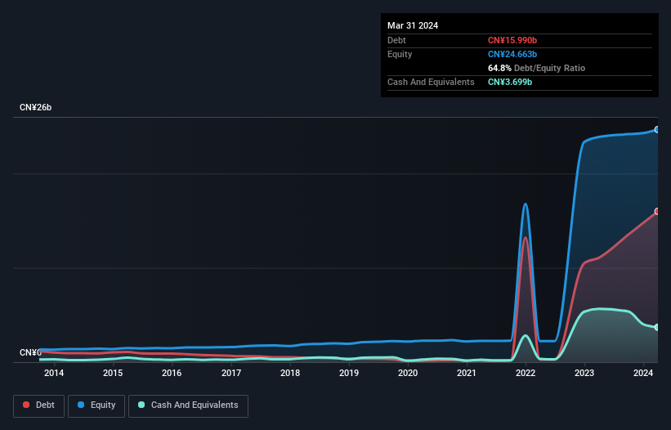Click the blue Equity endpoint marker
The image size is (671, 430).
(x=657, y=130)
